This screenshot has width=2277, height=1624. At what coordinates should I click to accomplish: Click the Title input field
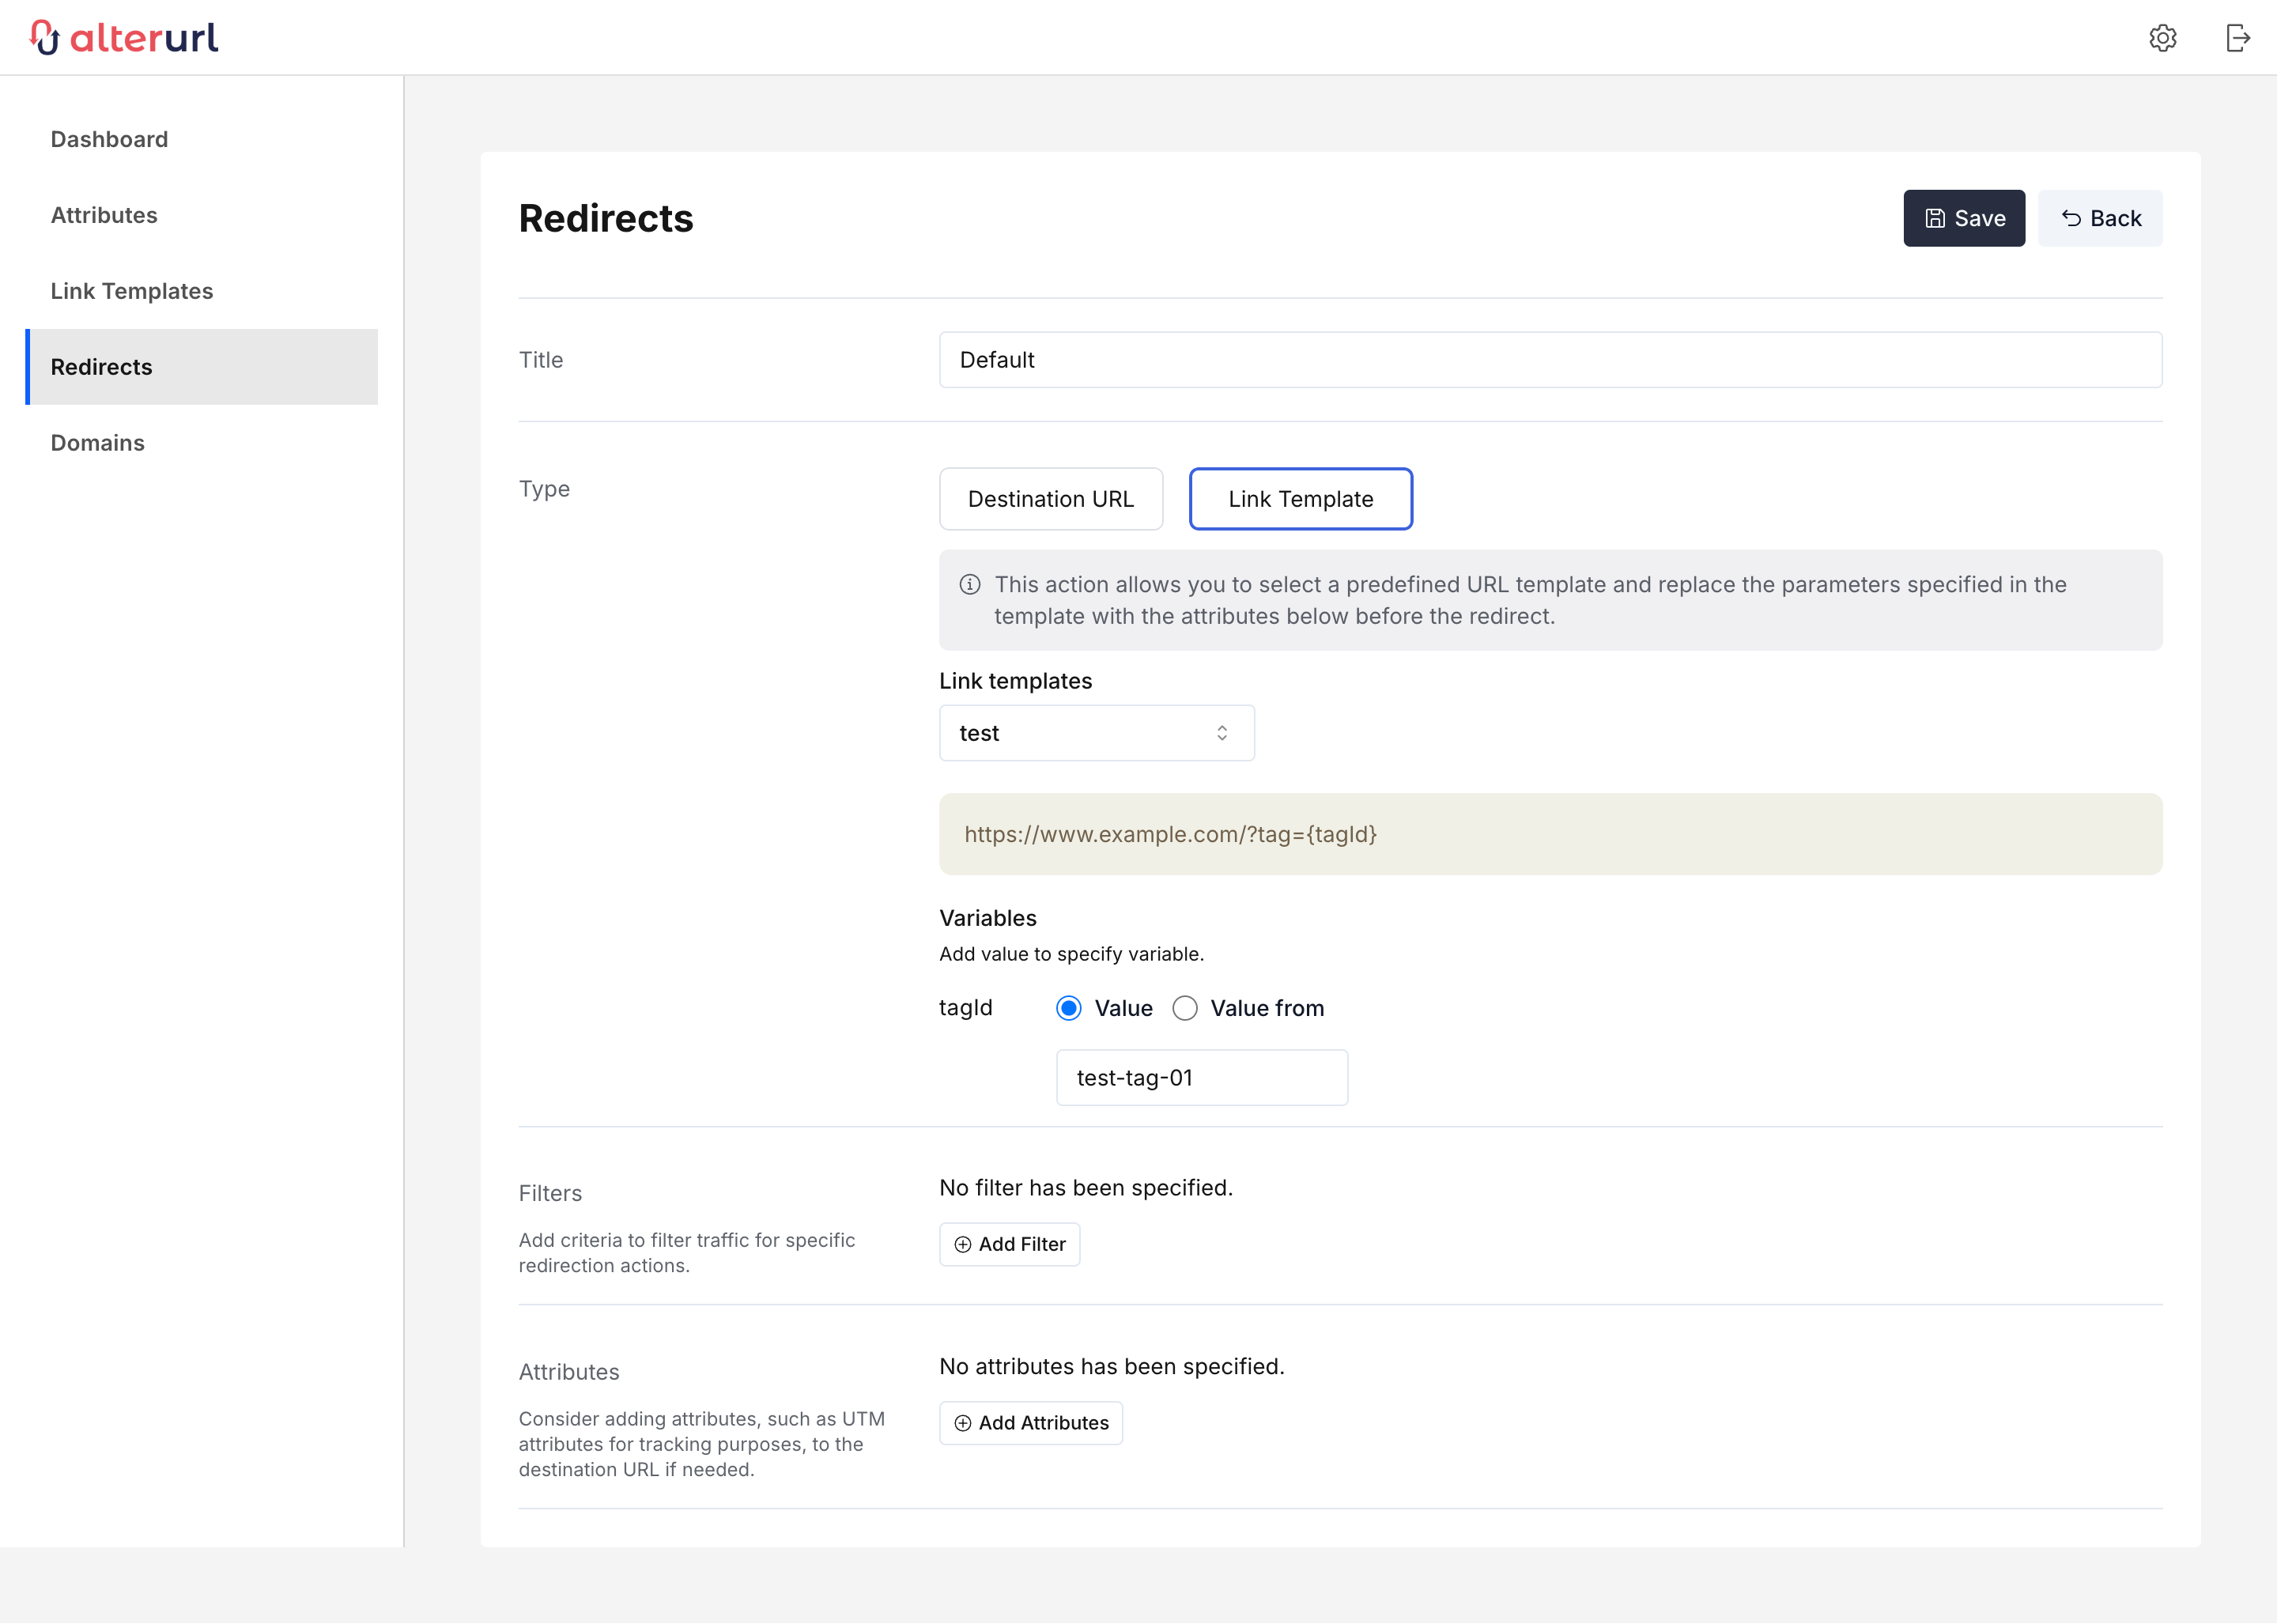[1550, 360]
